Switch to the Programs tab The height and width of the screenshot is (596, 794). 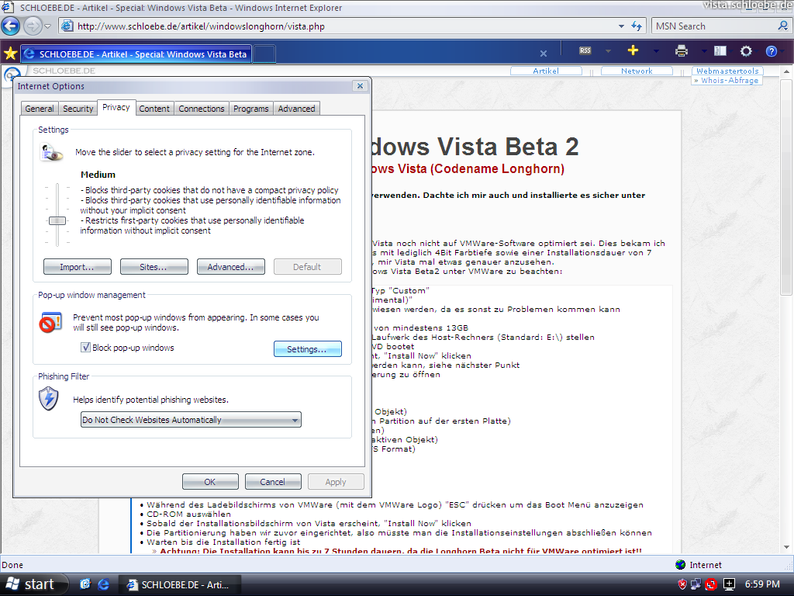[251, 109]
